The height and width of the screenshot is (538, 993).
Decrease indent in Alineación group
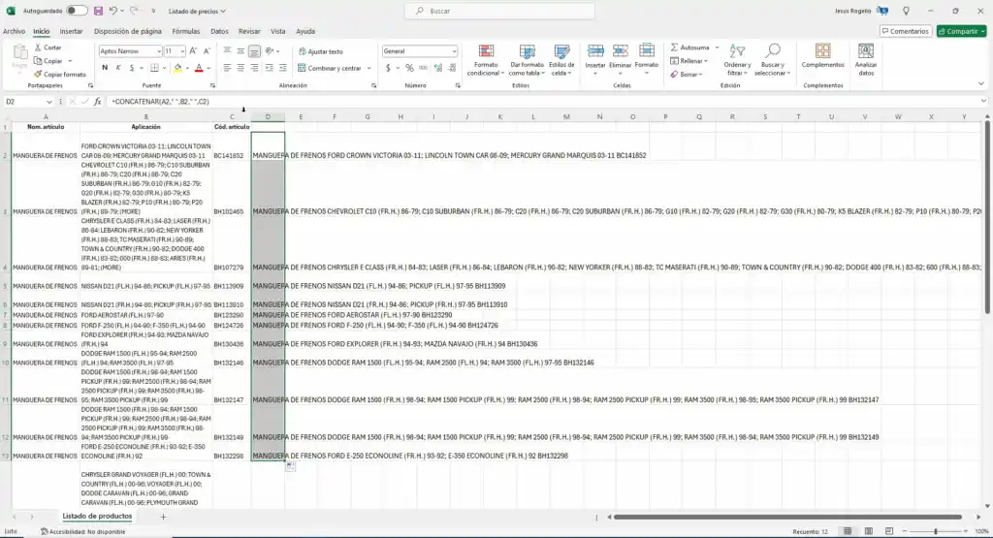(270, 68)
